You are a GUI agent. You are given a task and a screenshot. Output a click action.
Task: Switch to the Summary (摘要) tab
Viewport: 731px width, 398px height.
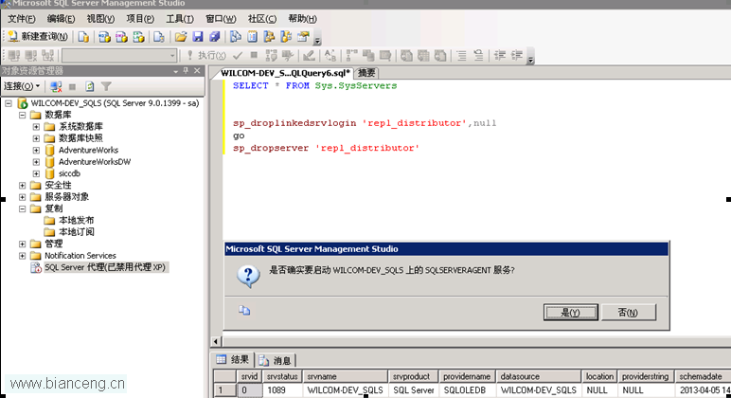coord(365,73)
